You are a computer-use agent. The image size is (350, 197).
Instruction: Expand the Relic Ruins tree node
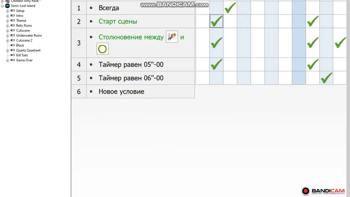[8, 26]
